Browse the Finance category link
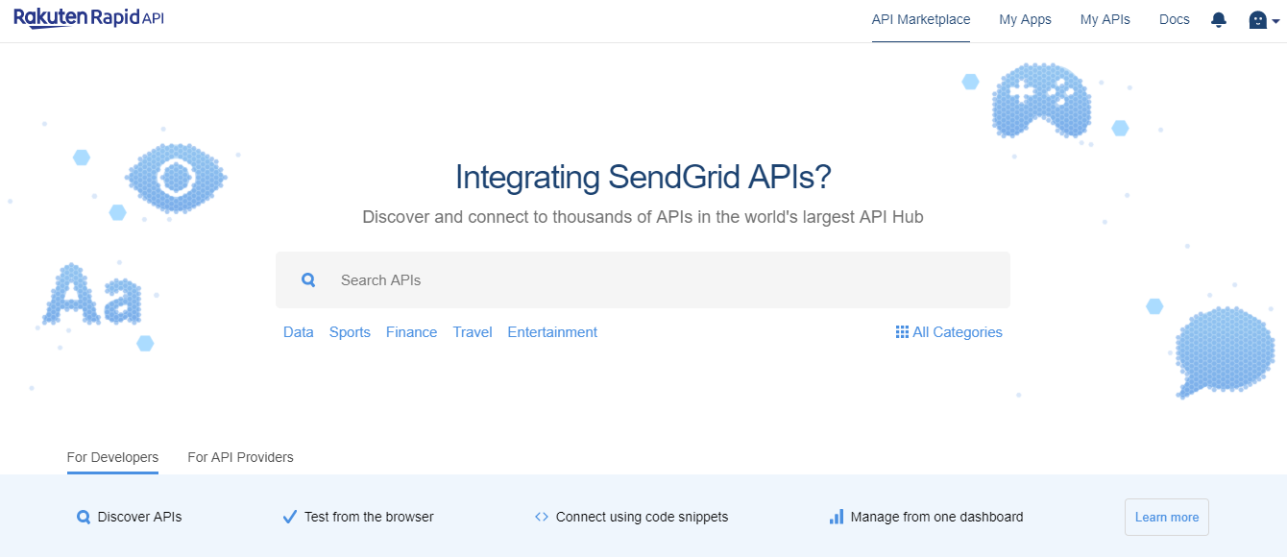Screen dimensions: 1287x557 click(411, 332)
